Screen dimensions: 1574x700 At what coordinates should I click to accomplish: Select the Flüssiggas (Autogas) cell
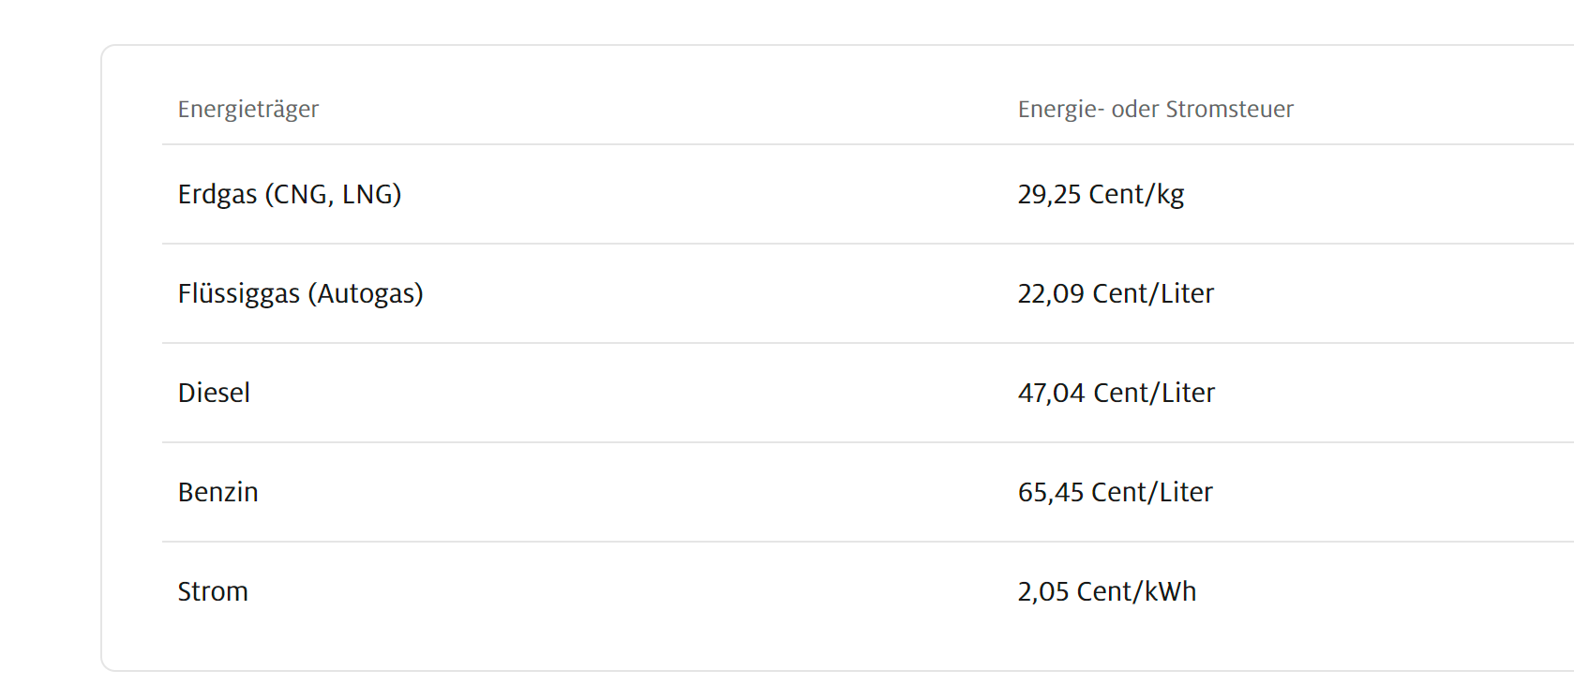(300, 293)
